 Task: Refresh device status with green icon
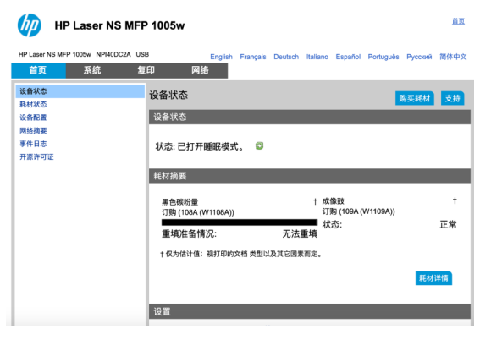[259, 145]
